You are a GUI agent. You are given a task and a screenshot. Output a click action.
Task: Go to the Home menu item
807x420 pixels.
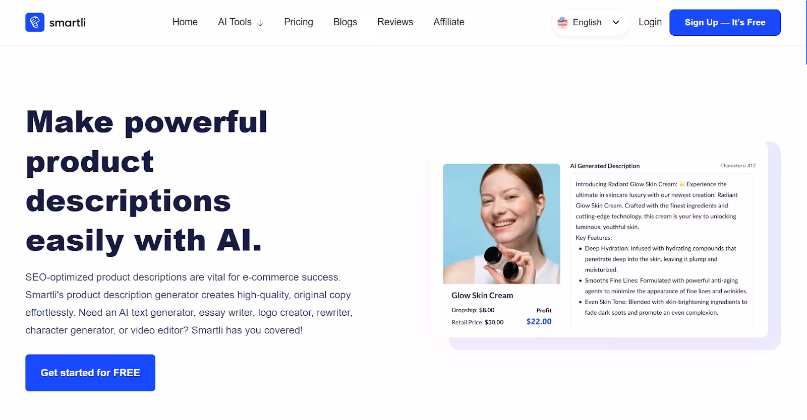pyautogui.click(x=185, y=22)
